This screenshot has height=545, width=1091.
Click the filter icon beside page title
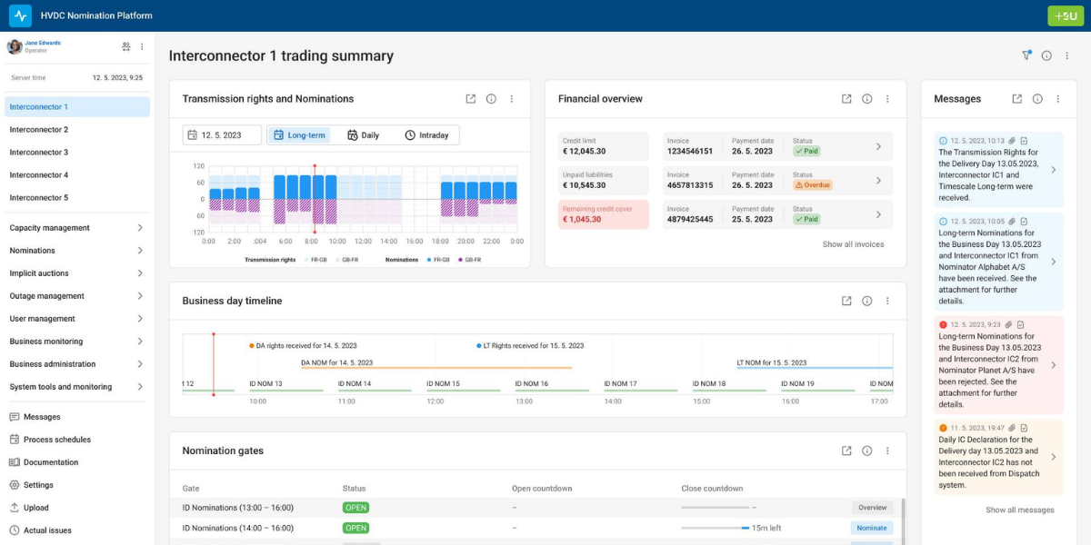pos(1026,55)
